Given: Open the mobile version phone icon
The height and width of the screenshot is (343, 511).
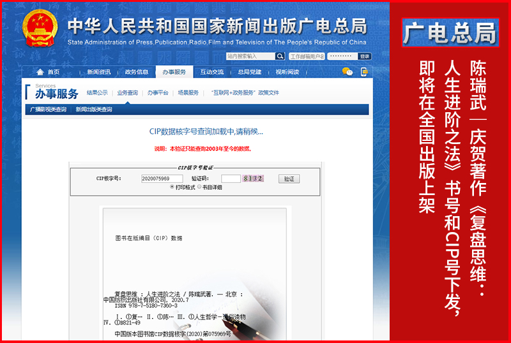Looking at the screenshot, I should click(364, 72).
